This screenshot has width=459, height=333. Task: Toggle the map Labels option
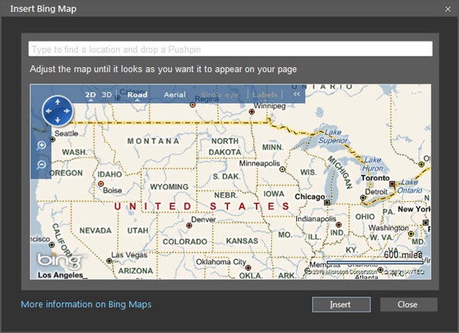[265, 95]
